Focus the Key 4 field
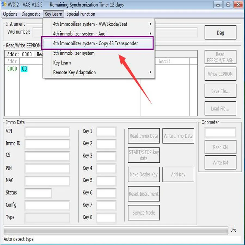 (106, 169)
